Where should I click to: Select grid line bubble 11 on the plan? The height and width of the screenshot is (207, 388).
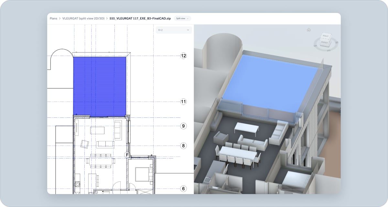[x=184, y=101]
